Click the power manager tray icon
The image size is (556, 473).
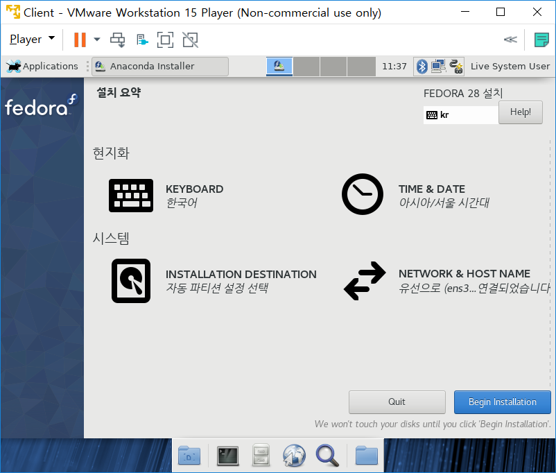click(456, 67)
